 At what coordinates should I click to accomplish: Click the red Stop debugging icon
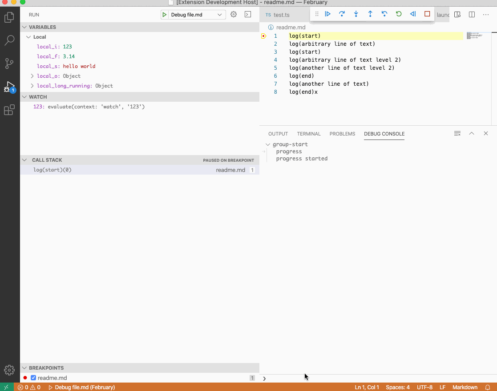click(x=427, y=14)
